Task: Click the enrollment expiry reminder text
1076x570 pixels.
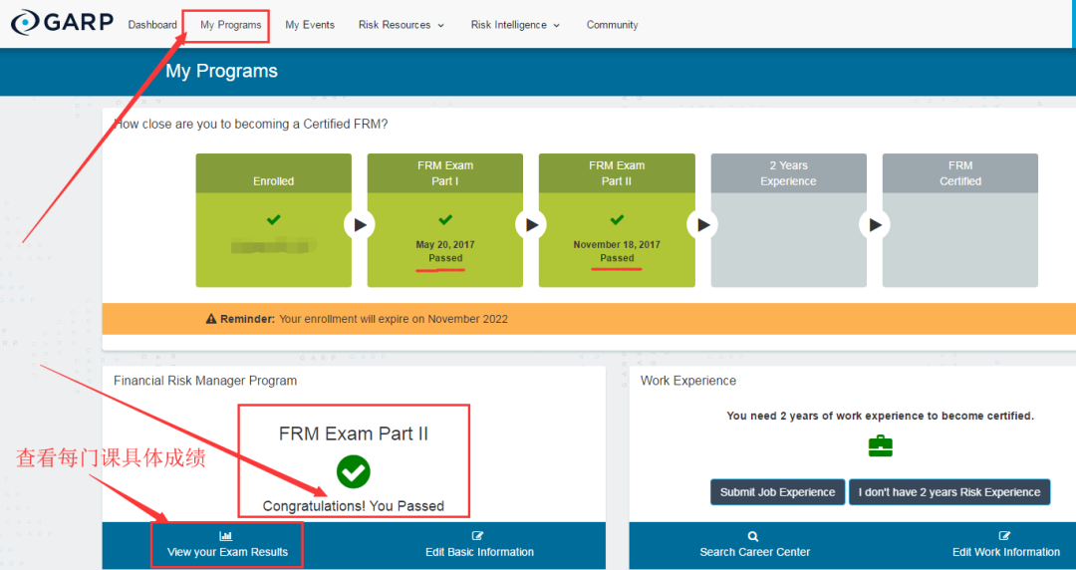Action: click(x=394, y=319)
